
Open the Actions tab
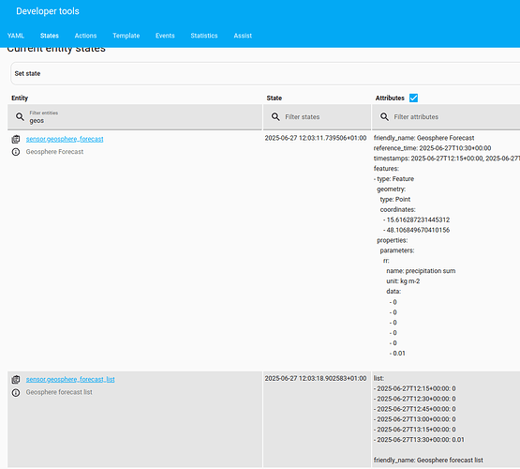[x=85, y=36]
